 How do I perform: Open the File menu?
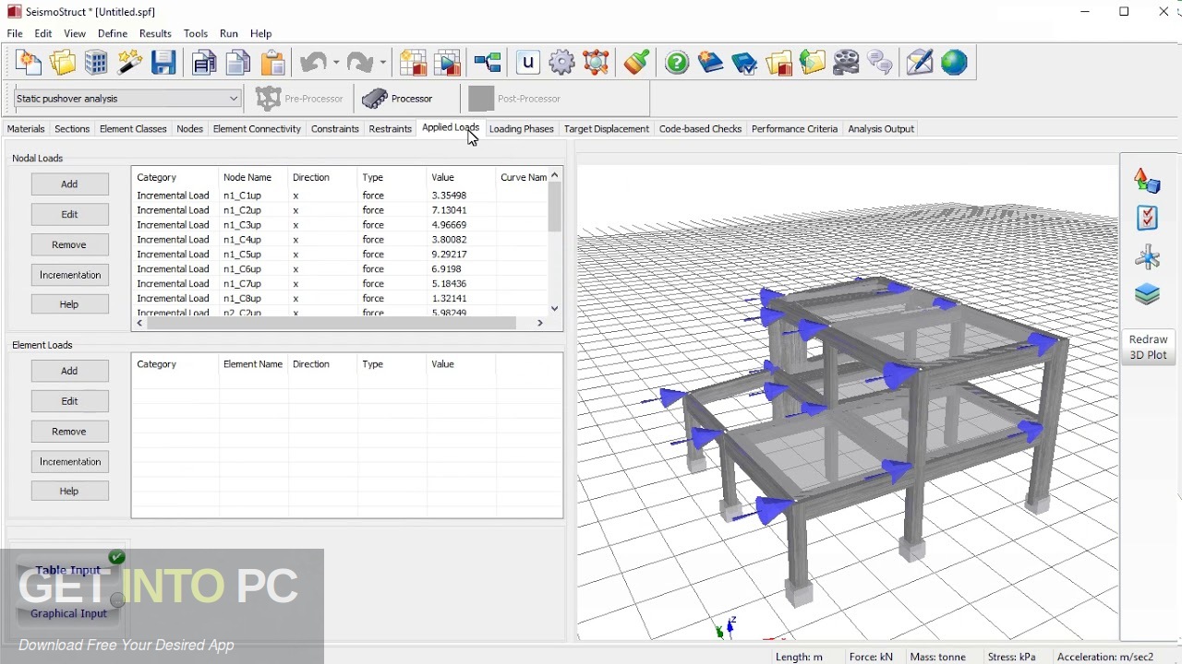coord(15,33)
